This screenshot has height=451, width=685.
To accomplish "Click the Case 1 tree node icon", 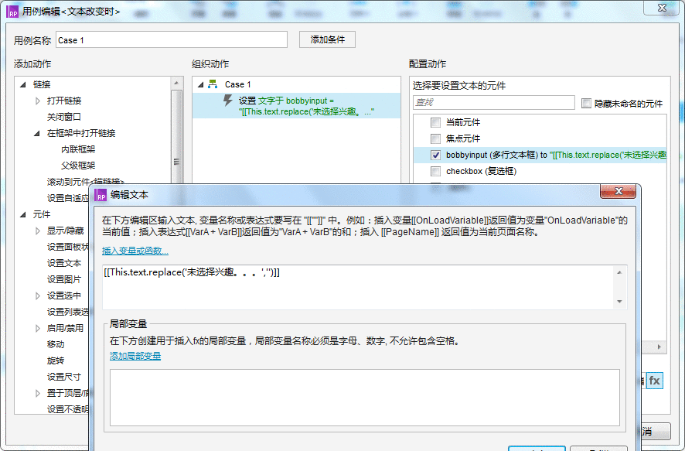I will pos(213,84).
